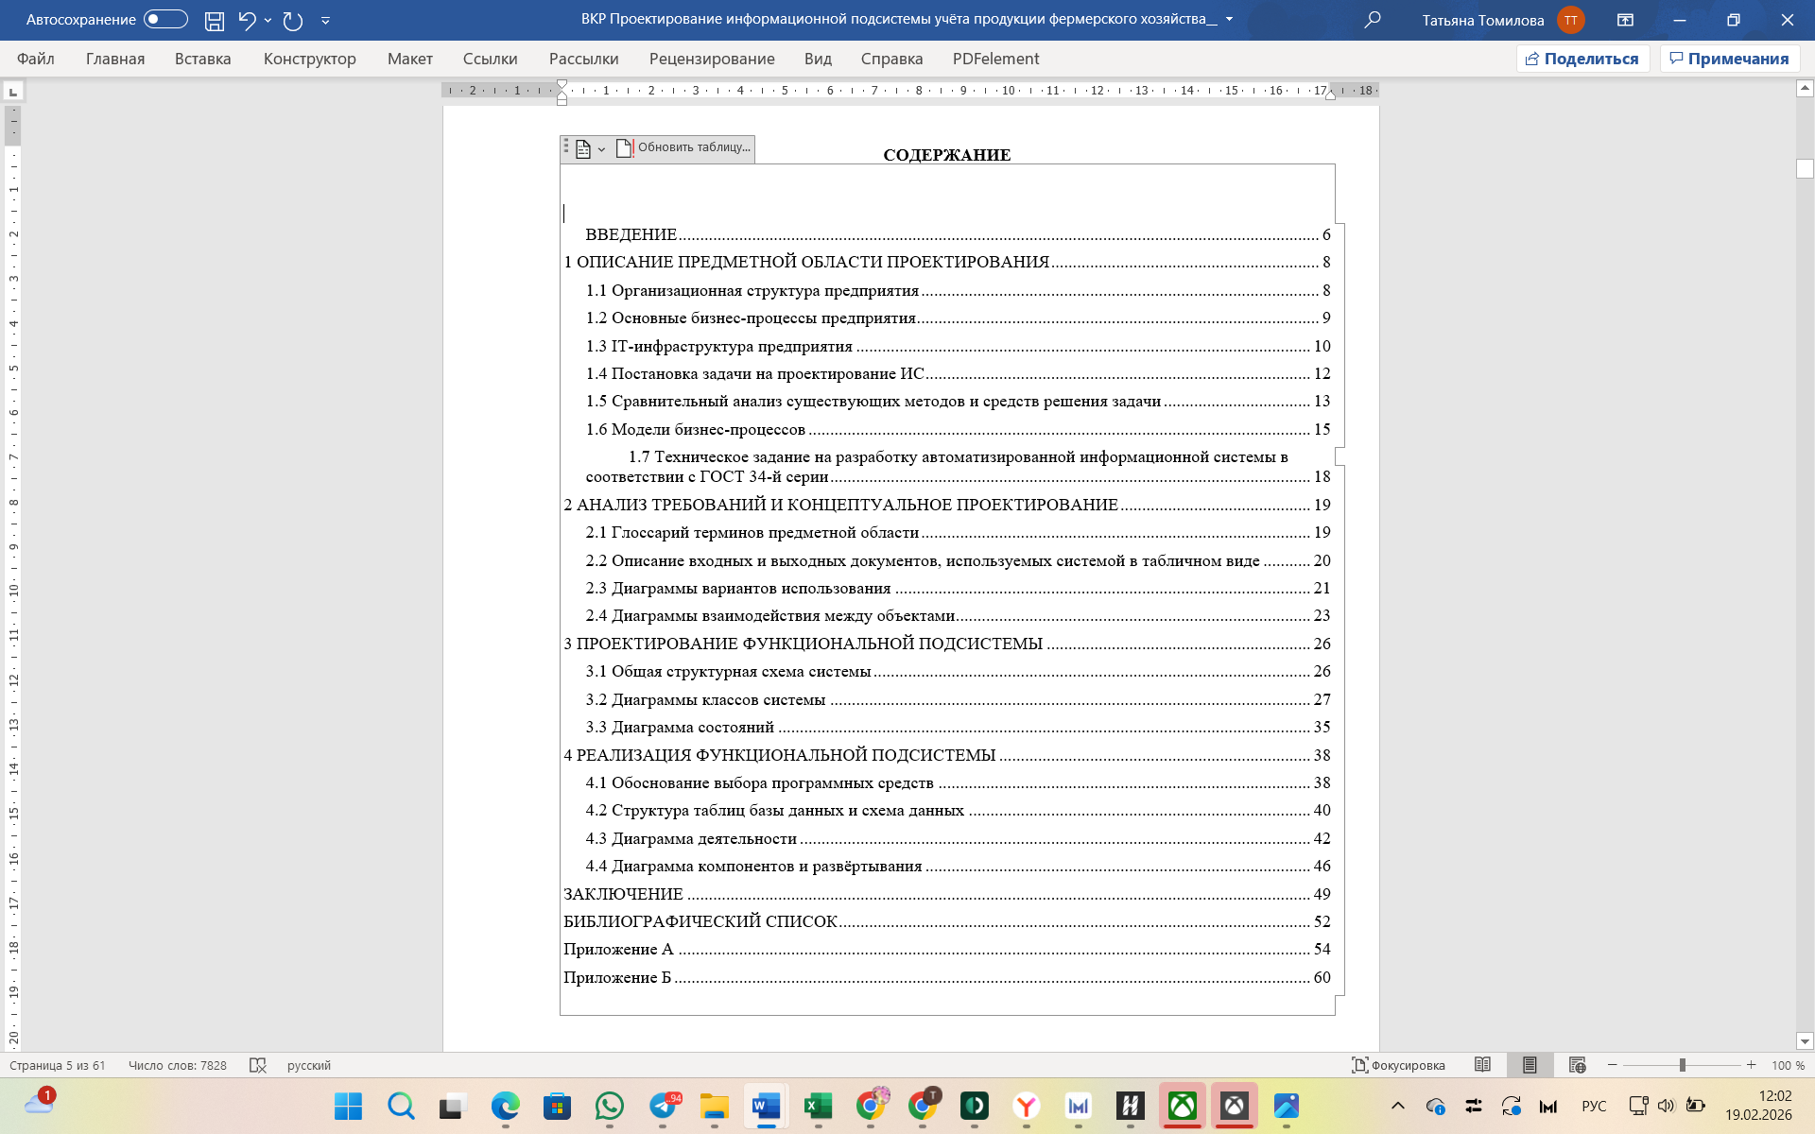Expand Quick Access Toolbar customize arrow
The height and width of the screenshot is (1134, 1815).
[x=325, y=20]
